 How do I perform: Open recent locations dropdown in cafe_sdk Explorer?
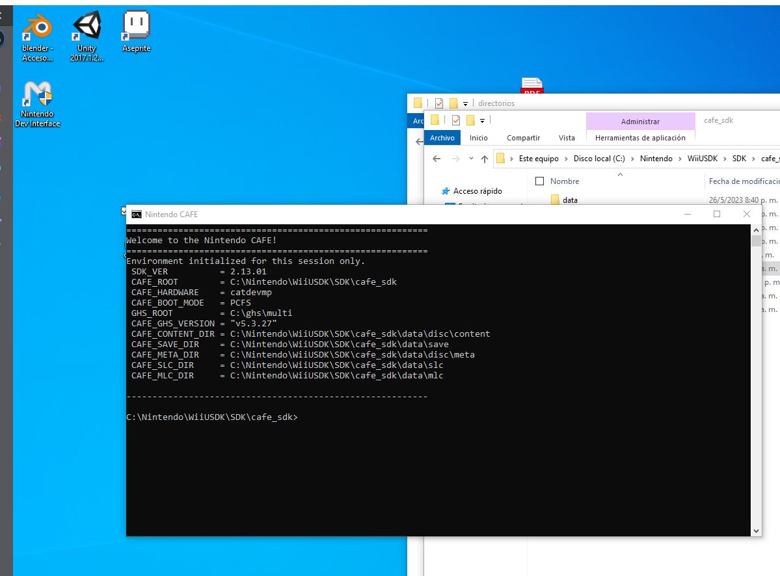tap(471, 159)
